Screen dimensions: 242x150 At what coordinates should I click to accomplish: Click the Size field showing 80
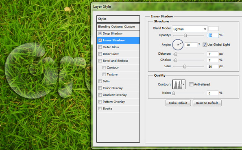(x=213, y=66)
